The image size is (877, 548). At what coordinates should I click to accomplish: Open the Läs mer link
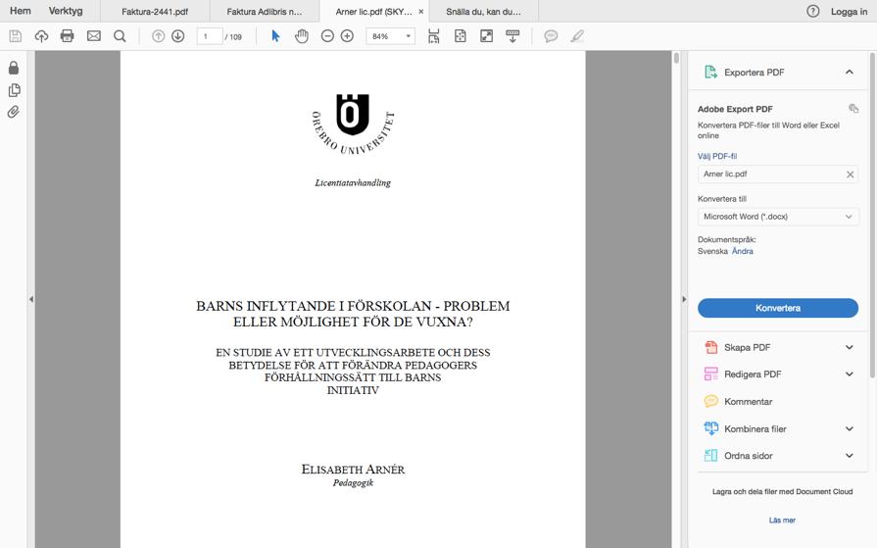pyautogui.click(x=782, y=520)
